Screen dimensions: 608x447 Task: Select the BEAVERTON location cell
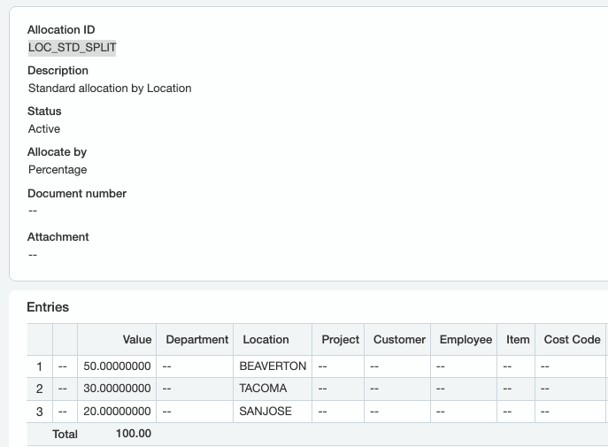pyautogui.click(x=273, y=366)
